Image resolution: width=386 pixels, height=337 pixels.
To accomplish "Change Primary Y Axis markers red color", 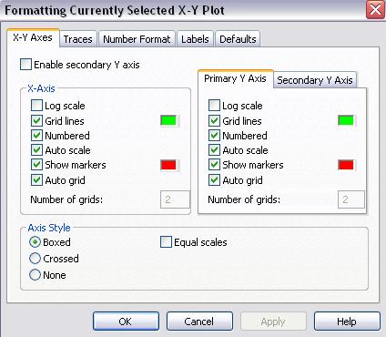I will tap(346, 165).
